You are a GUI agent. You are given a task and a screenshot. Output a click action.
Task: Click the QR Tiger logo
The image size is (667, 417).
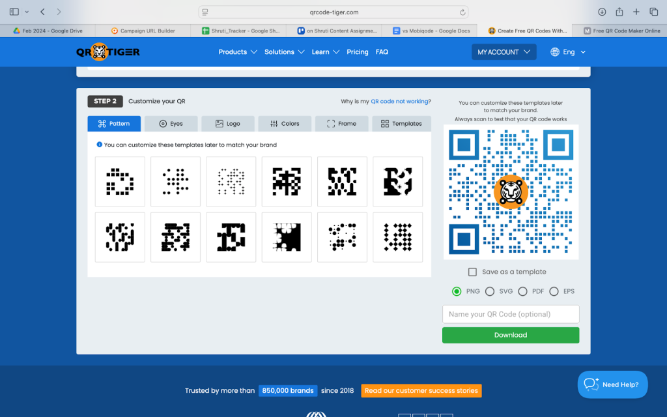click(x=107, y=52)
